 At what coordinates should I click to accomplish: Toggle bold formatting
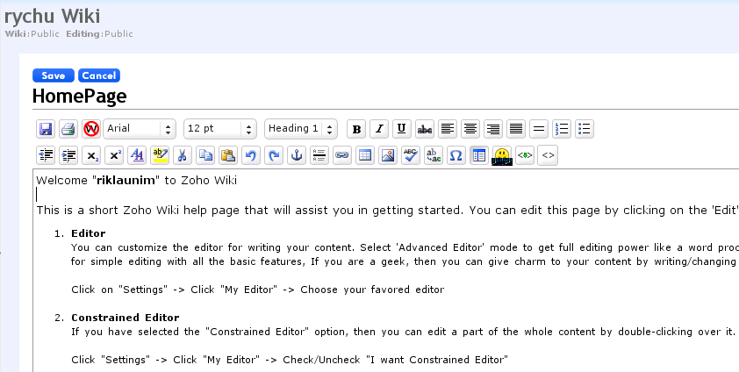coord(356,129)
